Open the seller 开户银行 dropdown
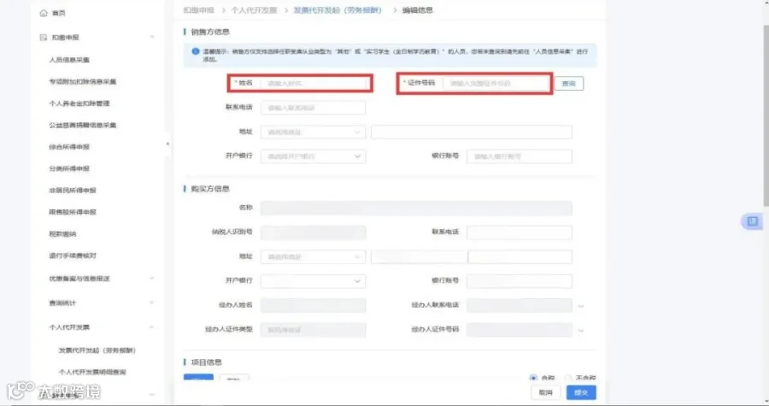Screen dimensions: 769x406 pyautogui.click(x=313, y=156)
